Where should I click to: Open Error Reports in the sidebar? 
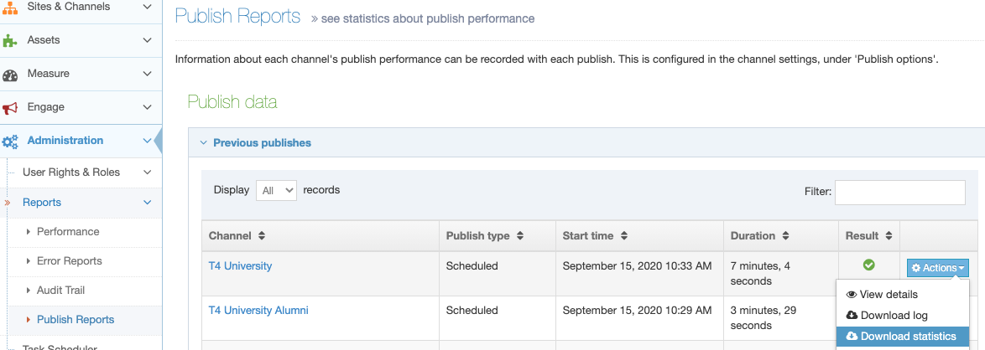click(69, 261)
